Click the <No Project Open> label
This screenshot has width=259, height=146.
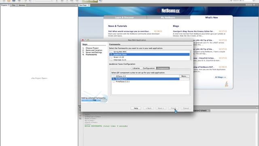[39, 78]
